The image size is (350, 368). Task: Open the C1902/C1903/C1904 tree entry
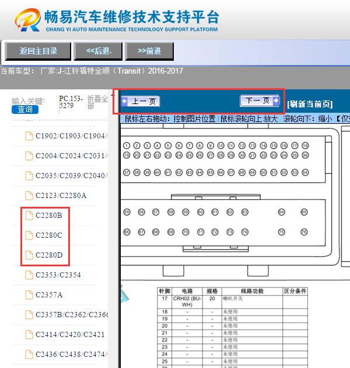tap(72, 136)
